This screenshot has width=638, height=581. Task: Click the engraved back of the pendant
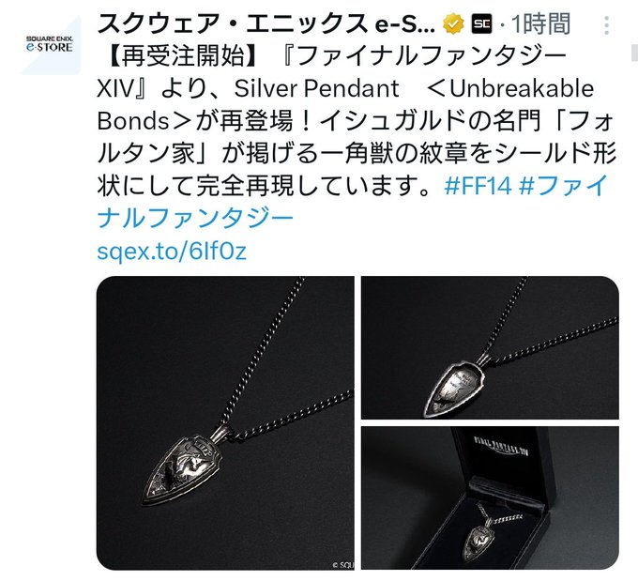click(455, 388)
